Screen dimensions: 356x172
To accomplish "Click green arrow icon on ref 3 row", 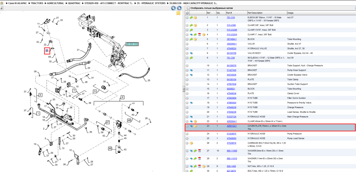I will point(191,30).
